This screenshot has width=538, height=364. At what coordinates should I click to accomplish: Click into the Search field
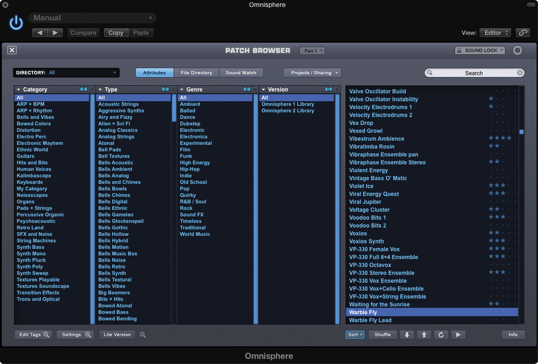pyautogui.click(x=474, y=73)
